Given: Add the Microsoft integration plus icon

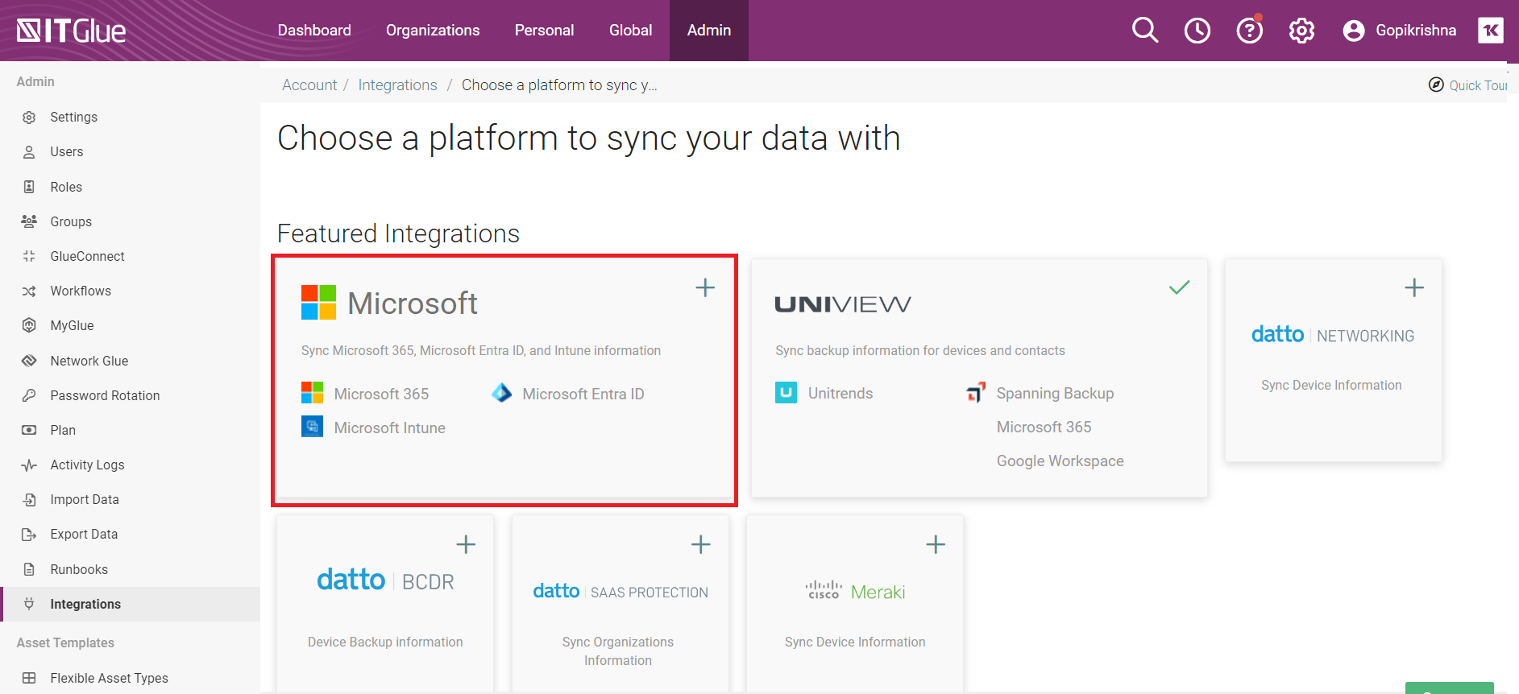Looking at the screenshot, I should [x=705, y=287].
